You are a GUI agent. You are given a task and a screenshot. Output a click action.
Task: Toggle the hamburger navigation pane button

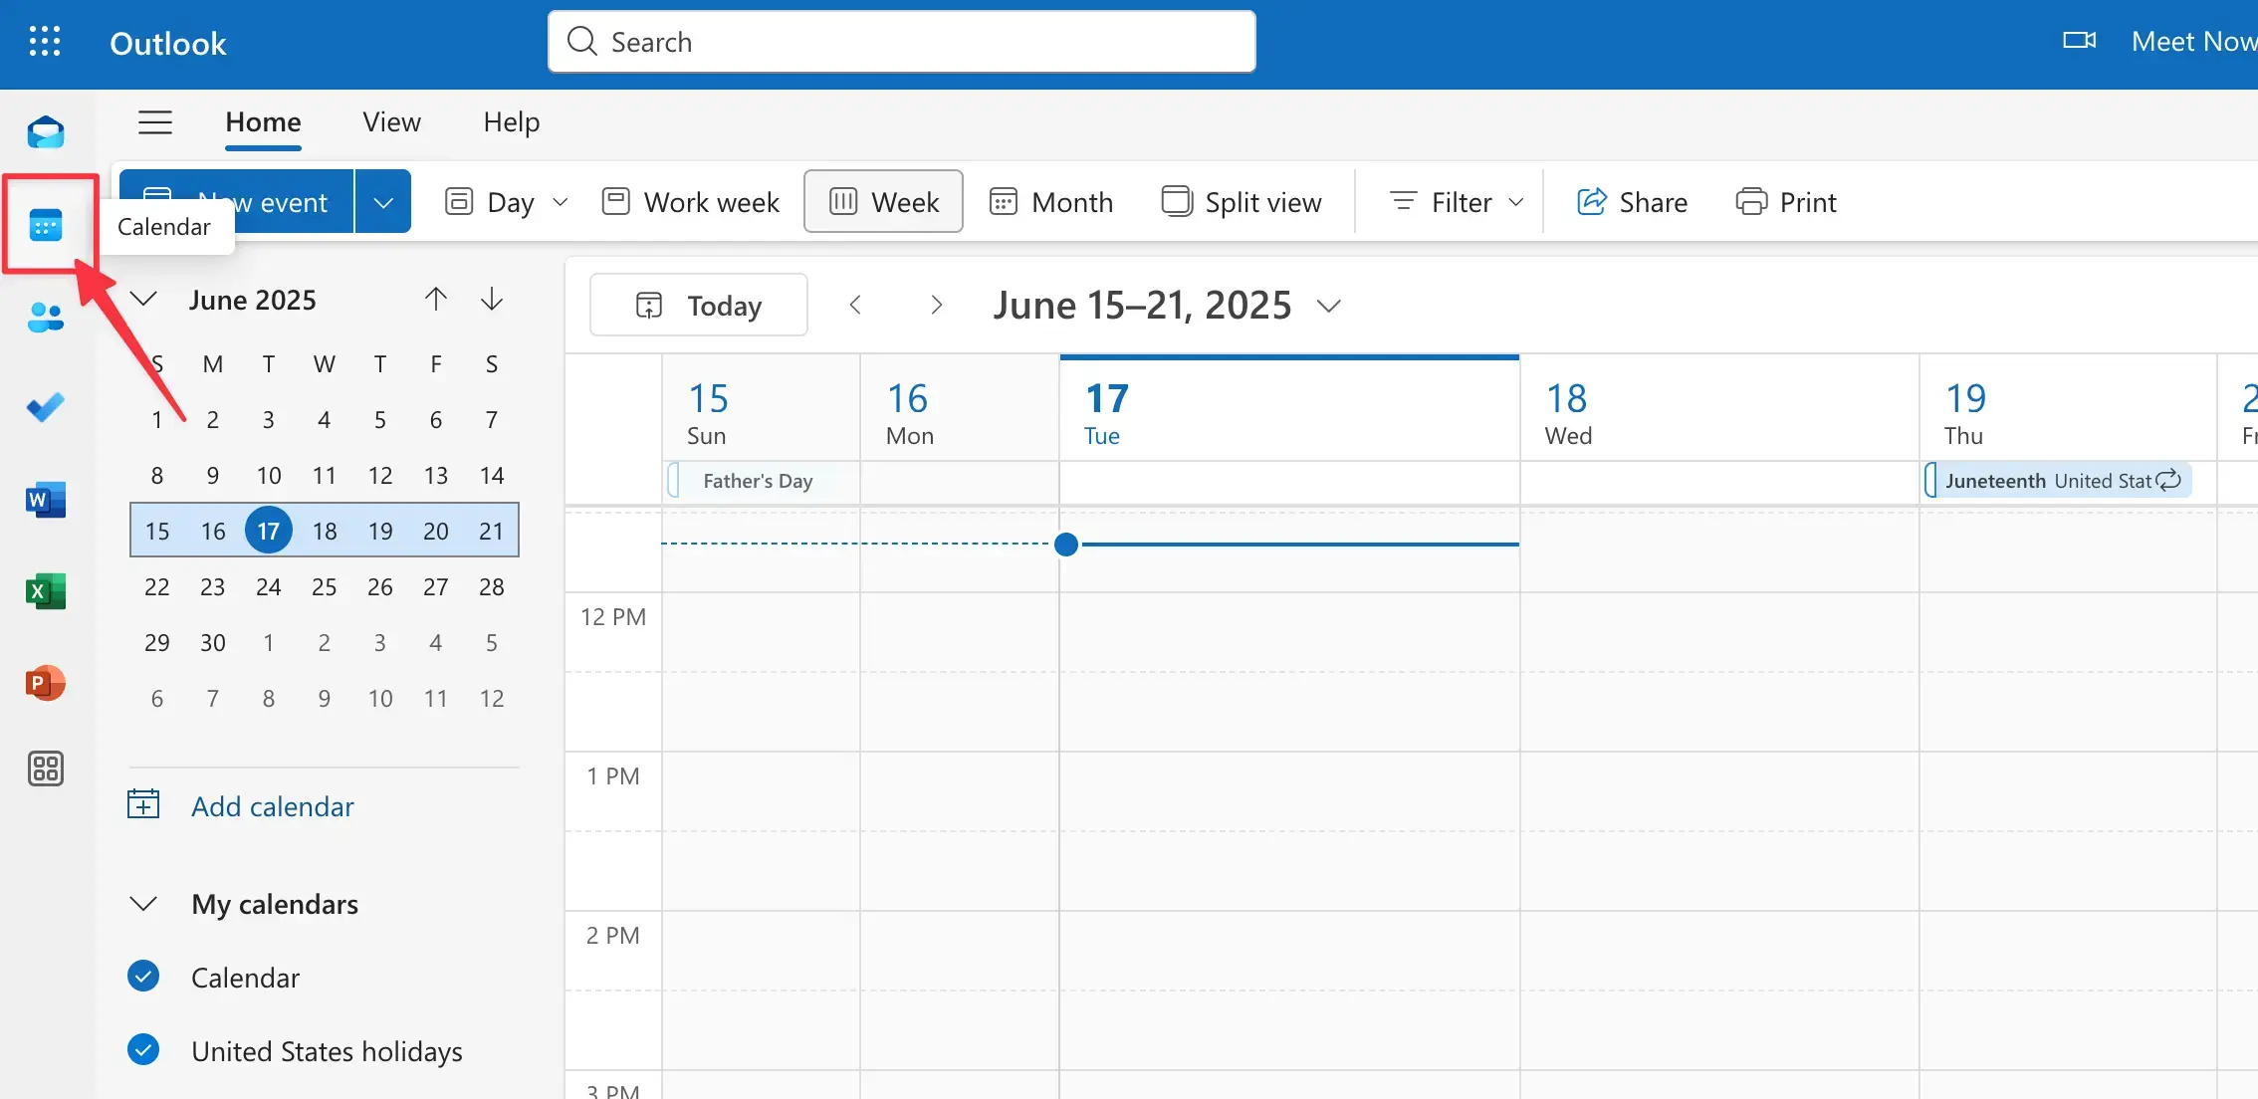(x=155, y=122)
